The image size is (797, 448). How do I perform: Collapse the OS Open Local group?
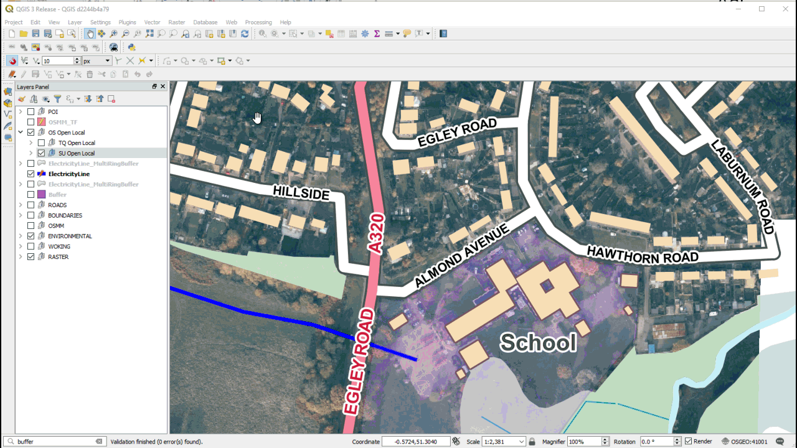pyautogui.click(x=21, y=133)
